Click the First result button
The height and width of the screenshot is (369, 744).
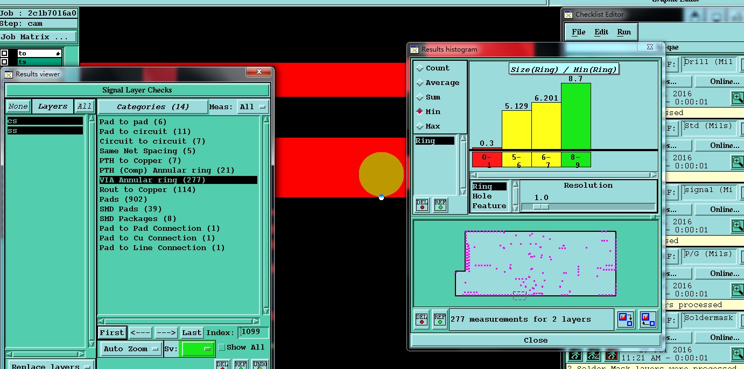click(x=112, y=332)
